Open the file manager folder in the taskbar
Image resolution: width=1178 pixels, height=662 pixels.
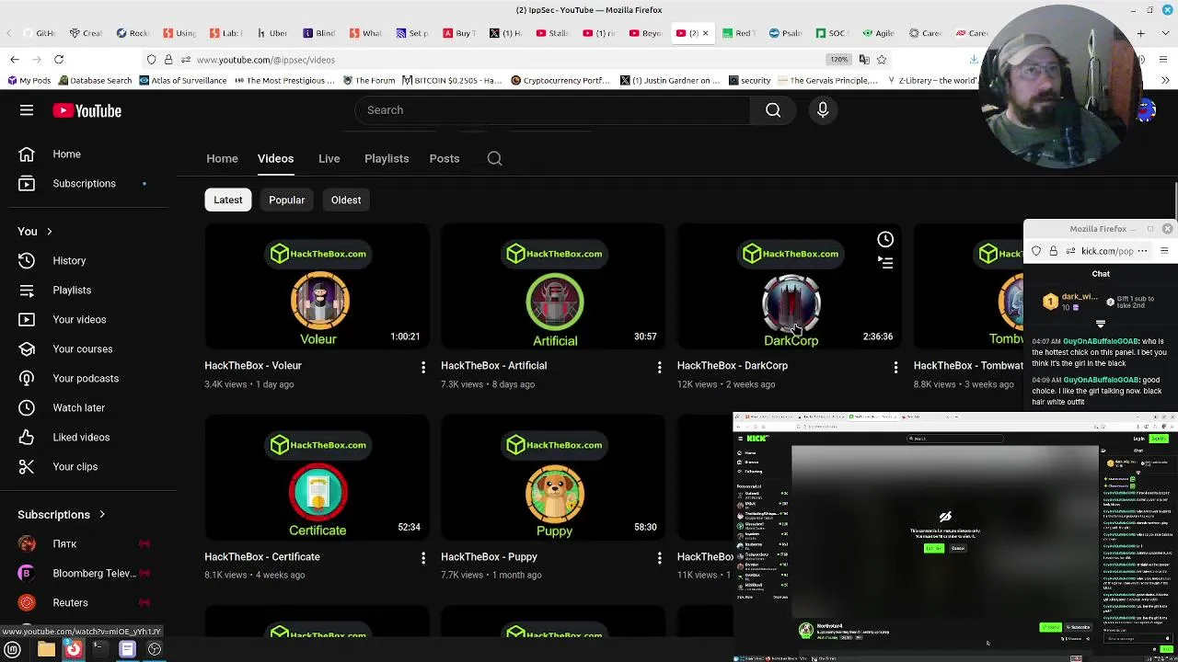click(x=46, y=650)
